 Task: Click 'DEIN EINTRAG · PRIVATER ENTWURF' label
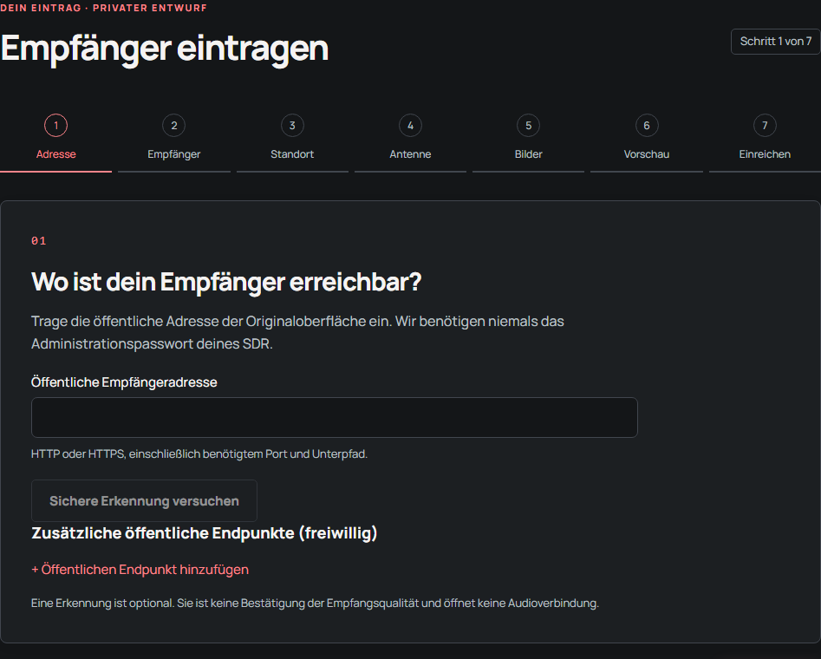coord(104,8)
